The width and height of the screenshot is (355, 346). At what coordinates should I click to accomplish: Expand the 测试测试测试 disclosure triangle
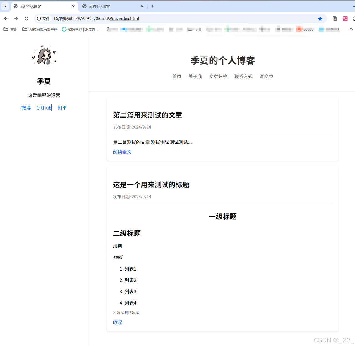pos(114,312)
